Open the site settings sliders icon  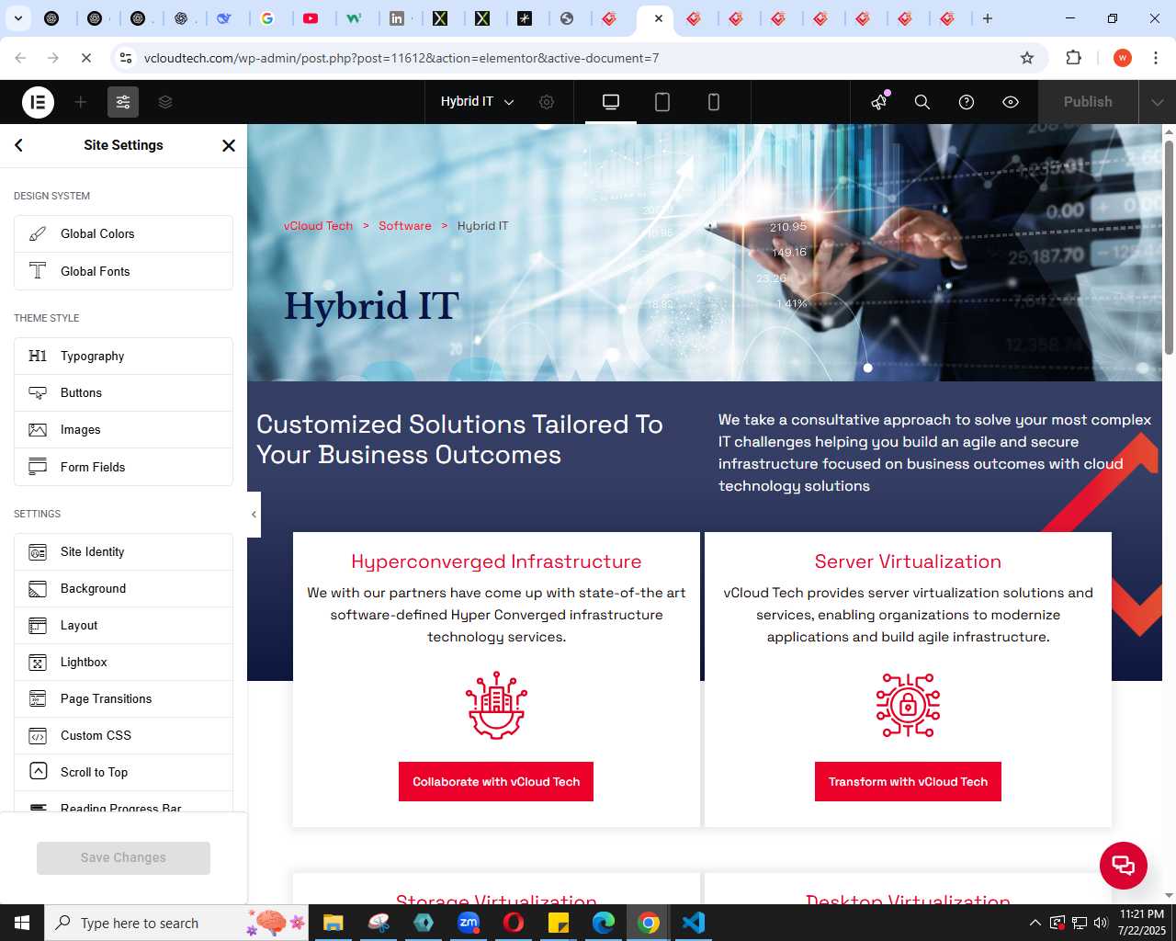click(123, 102)
